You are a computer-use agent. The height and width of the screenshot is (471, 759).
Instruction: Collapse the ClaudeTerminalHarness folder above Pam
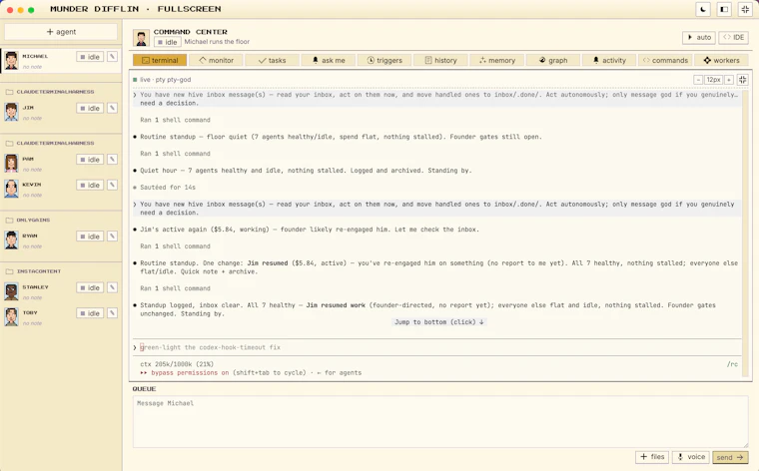(x=50, y=143)
